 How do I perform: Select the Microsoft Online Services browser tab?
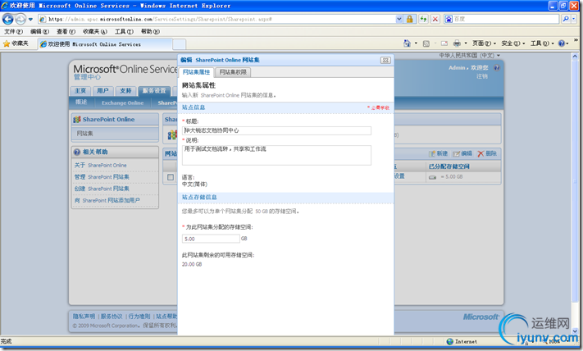[105, 44]
